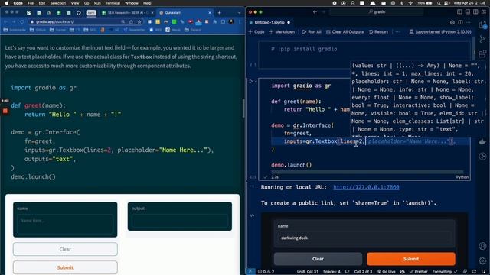Click LF line ending in status bar
This screenshot has height=275, width=490.
click(x=347, y=272)
